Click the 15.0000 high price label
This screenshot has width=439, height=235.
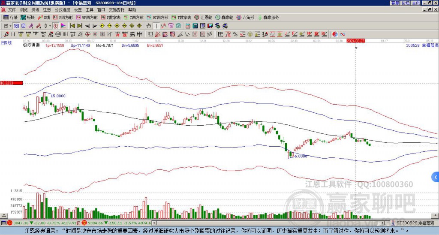[58, 96]
